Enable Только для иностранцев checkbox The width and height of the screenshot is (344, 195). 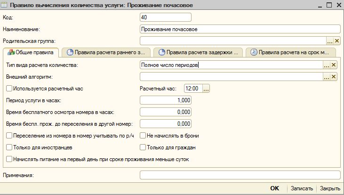coord(9,147)
